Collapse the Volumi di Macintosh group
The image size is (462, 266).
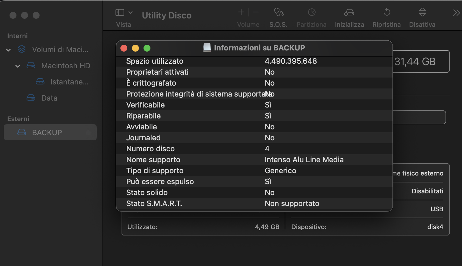coord(8,50)
